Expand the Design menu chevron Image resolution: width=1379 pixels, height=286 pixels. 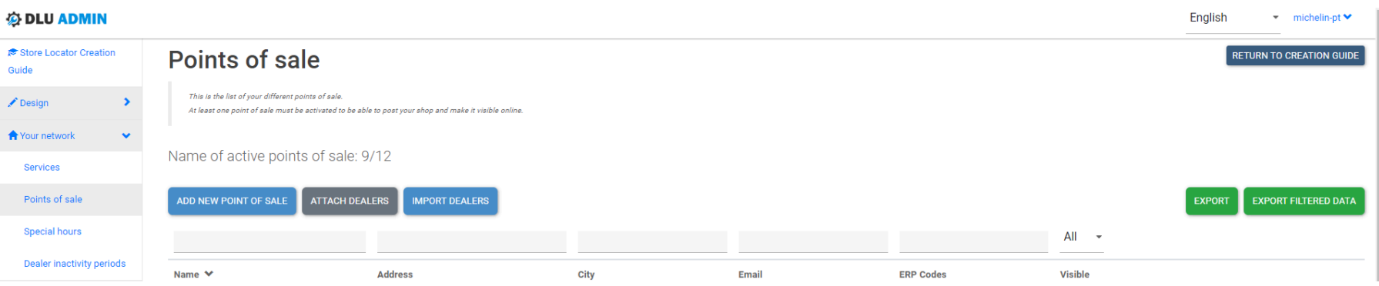(x=127, y=101)
